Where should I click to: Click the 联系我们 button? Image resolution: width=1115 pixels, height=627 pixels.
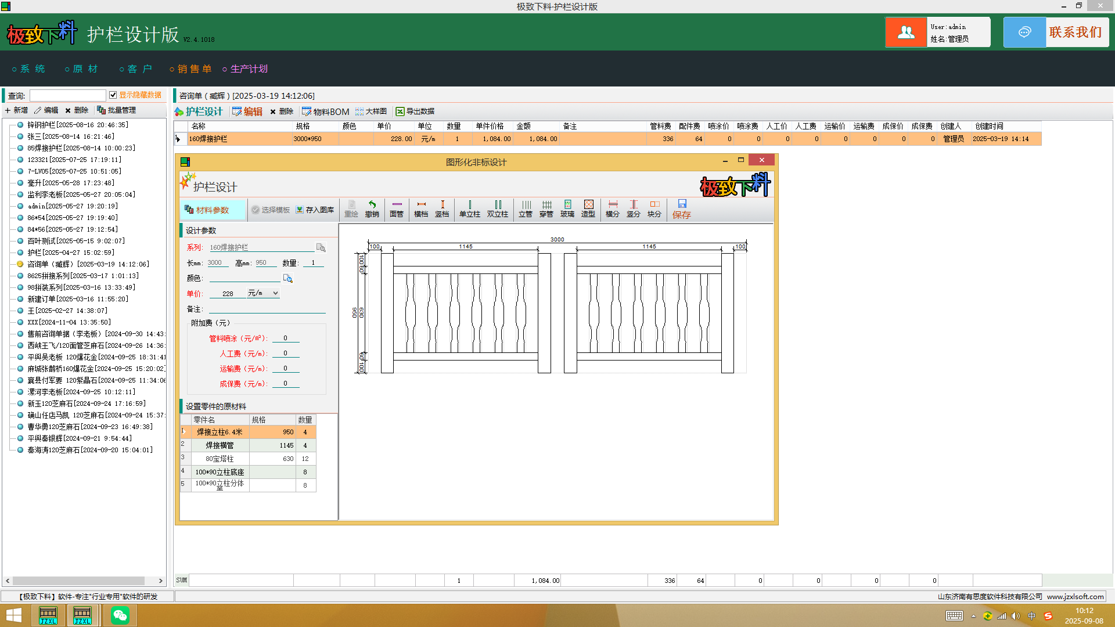tap(1056, 32)
